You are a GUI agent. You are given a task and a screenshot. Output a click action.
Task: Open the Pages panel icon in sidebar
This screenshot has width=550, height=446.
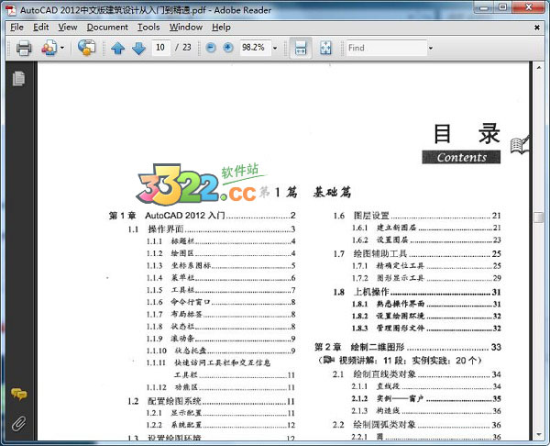click(x=18, y=78)
